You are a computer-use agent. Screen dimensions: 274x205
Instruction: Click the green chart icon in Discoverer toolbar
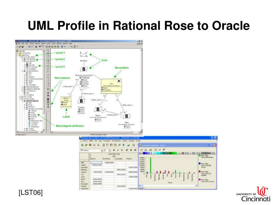click(x=129, y=145)
